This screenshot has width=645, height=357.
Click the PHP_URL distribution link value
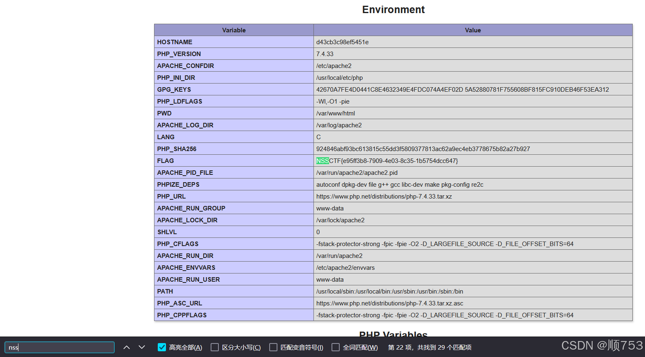pos(384,197)
